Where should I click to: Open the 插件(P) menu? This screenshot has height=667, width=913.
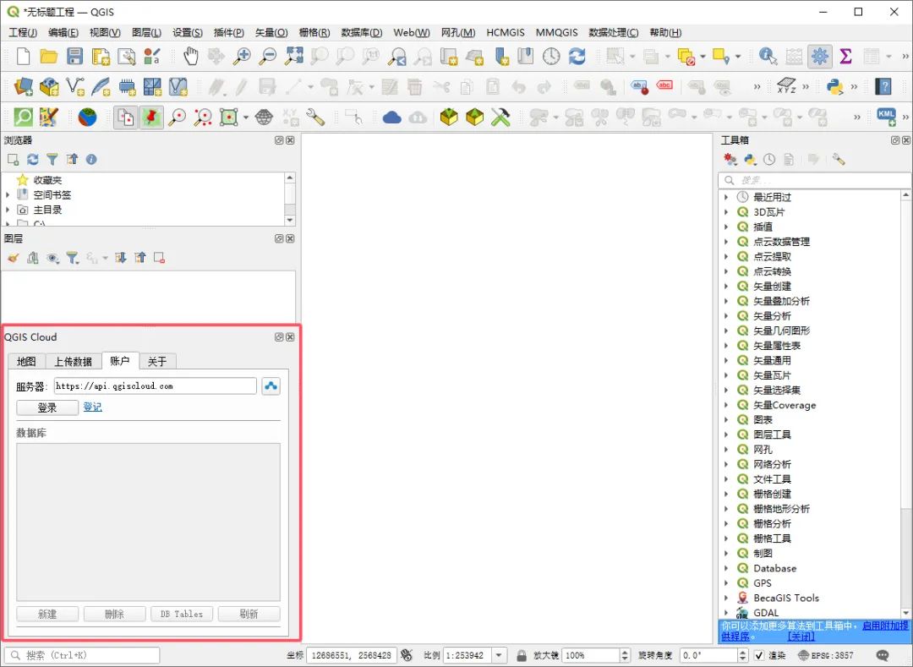229,33
